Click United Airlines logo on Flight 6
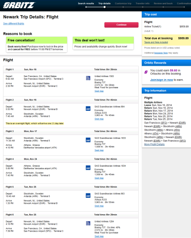Viewport: 191px width, 238px height. point(88,223)
